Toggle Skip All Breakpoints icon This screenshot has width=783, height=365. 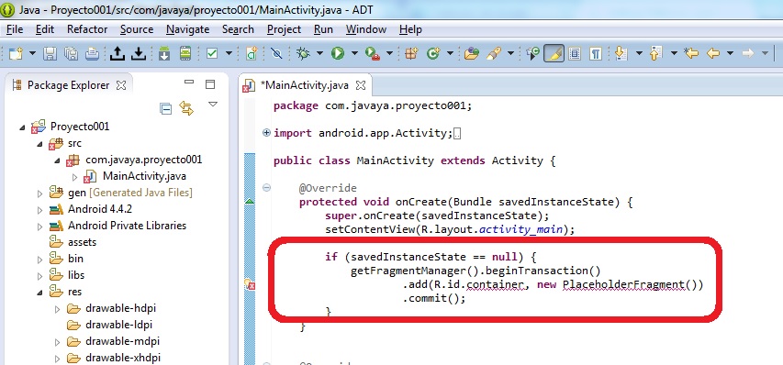pyautogui.click(x=276, y=53)
